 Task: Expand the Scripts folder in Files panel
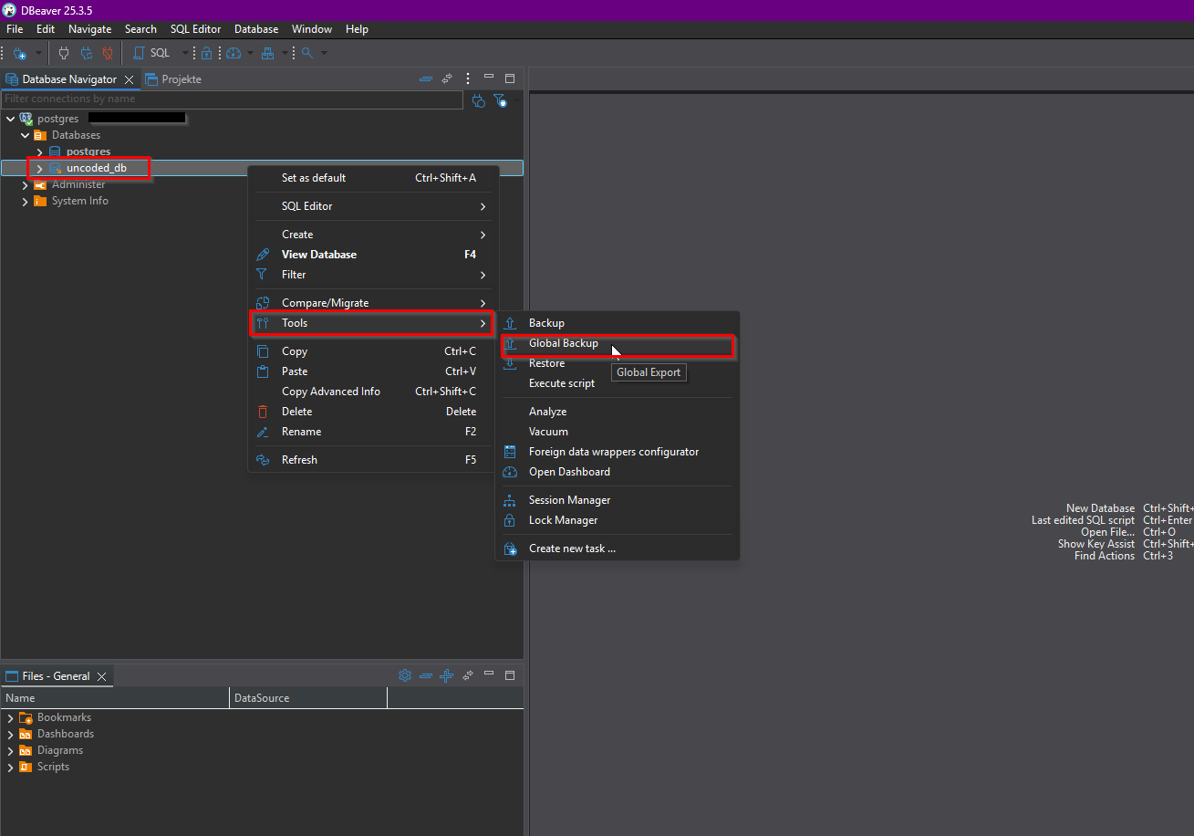[10, 768]
